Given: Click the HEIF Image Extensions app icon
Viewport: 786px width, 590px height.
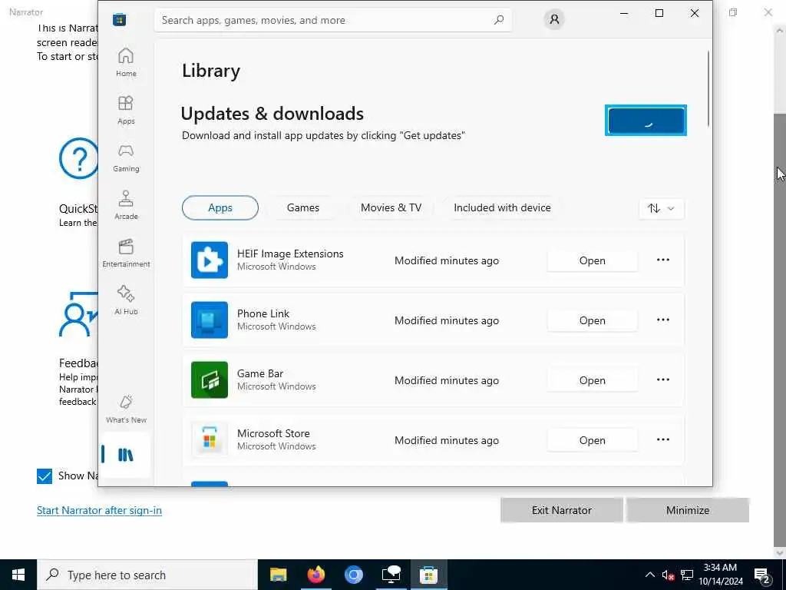Looking at the screenshot, I should [210, 260].
